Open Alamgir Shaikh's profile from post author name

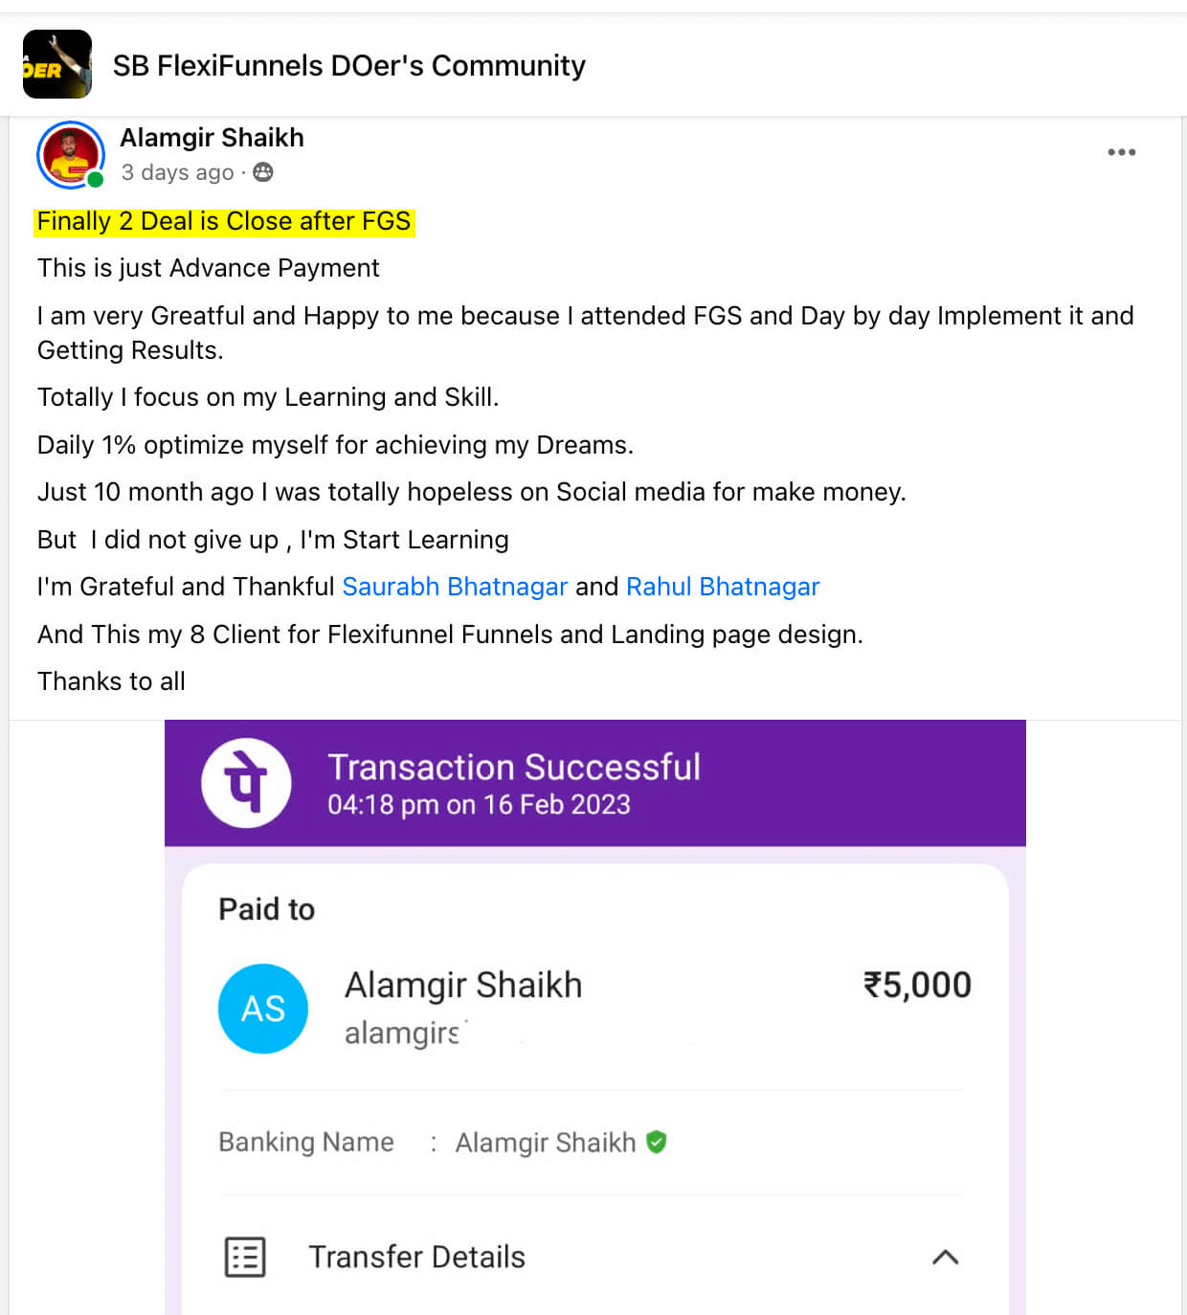tap(212, 138)
